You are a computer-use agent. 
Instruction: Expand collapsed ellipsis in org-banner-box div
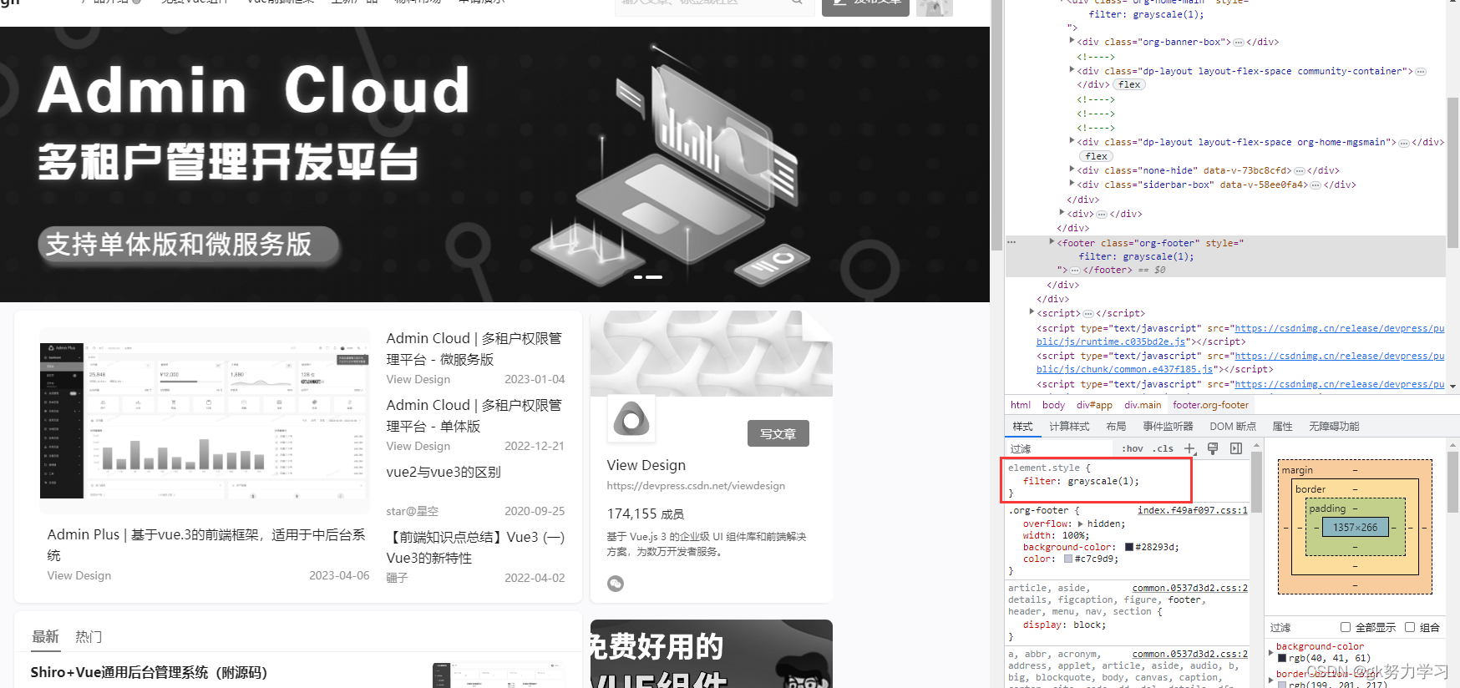pyautogui.click(x=1239, y=42)
